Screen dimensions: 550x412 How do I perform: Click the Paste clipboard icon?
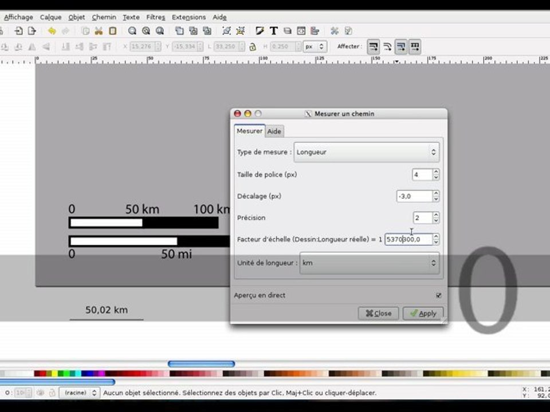click(x=113, y=31)
